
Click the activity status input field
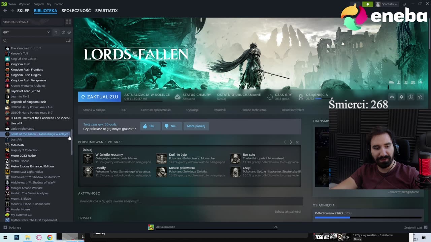click(191, 201)
